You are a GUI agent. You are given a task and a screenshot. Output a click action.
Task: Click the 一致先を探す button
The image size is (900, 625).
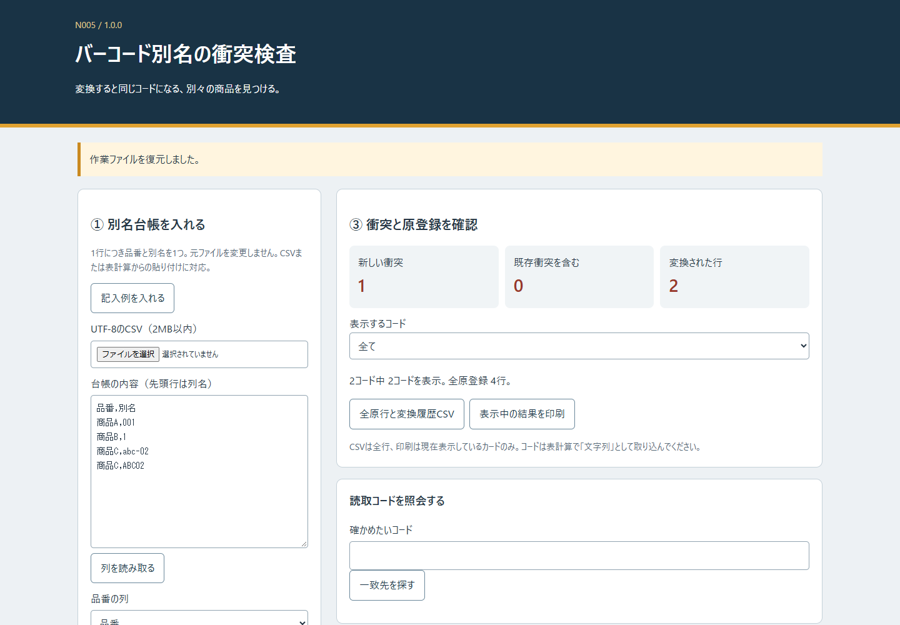point(387,585)
